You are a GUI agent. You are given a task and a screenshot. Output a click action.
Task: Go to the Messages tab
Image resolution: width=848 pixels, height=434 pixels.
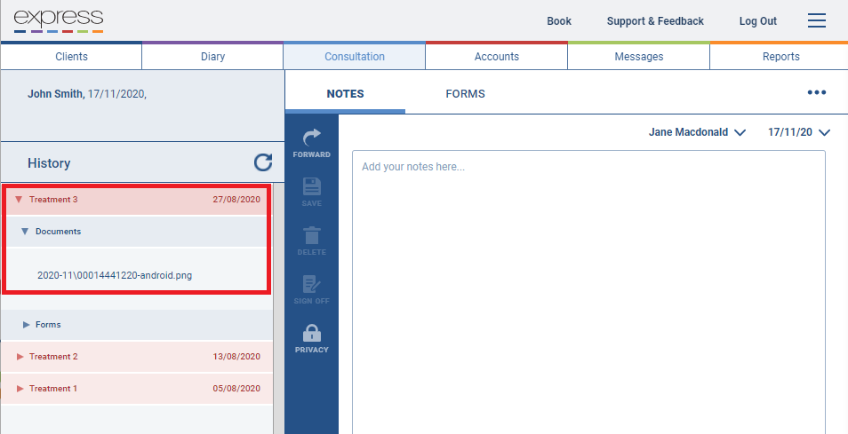coord(639,57)
